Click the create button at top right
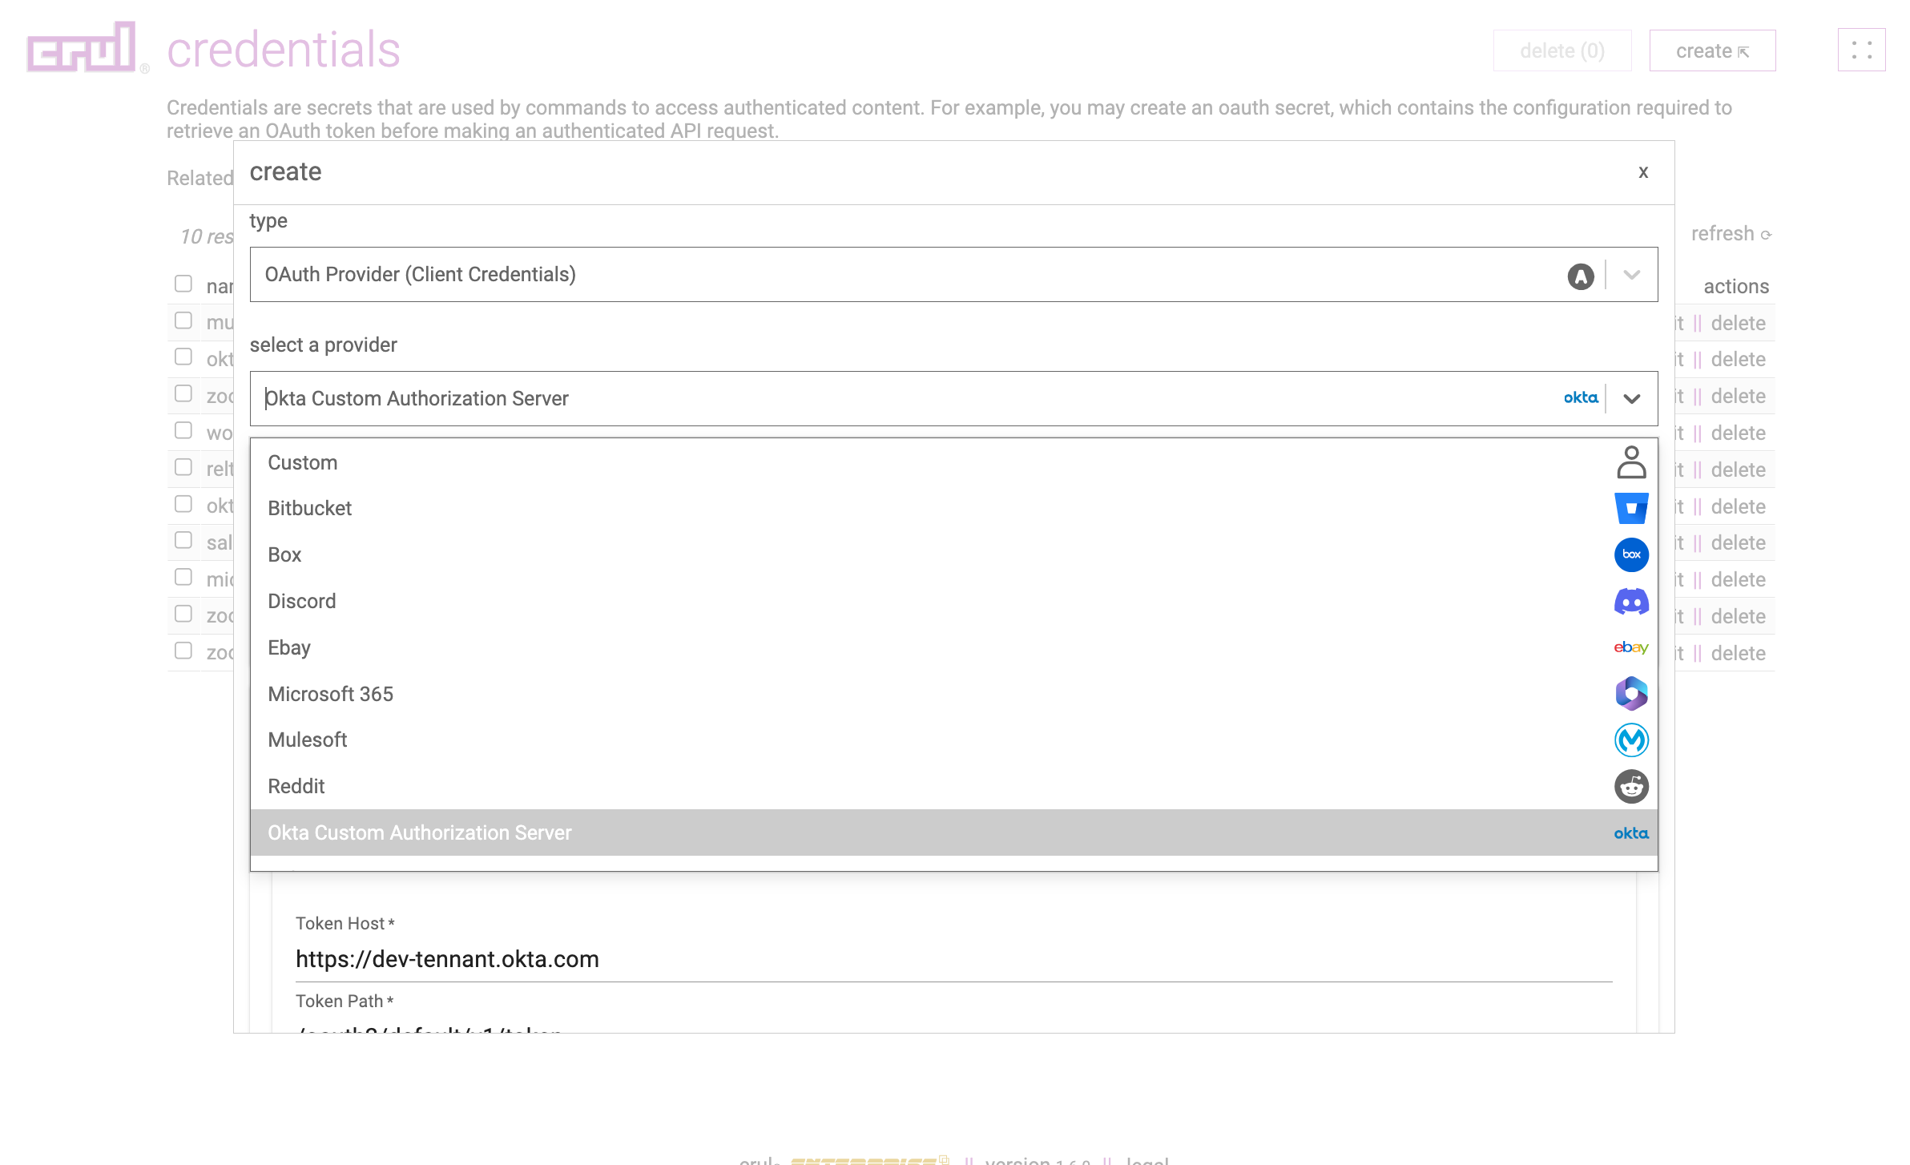This screenshot has width=1910, height=1165. click(x=1712, y=50)
